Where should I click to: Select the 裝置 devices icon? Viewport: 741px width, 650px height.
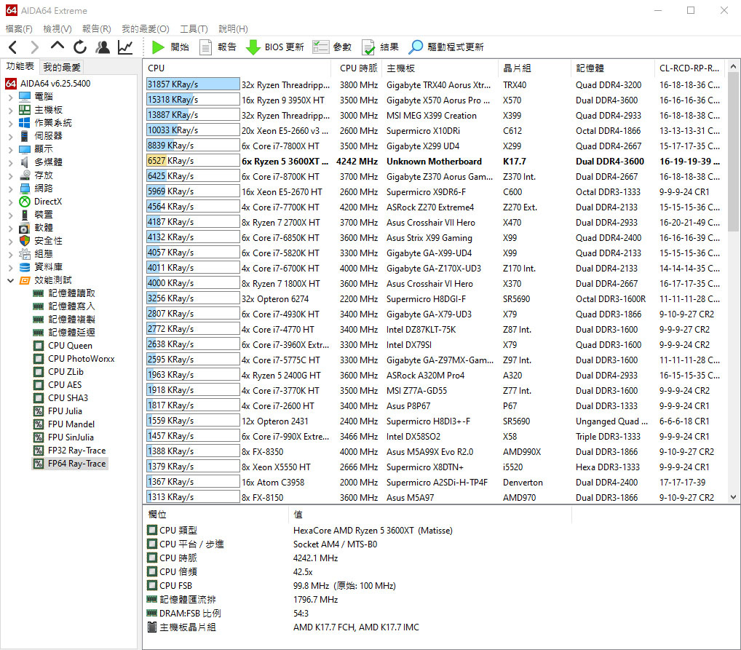tap(25, 215)
